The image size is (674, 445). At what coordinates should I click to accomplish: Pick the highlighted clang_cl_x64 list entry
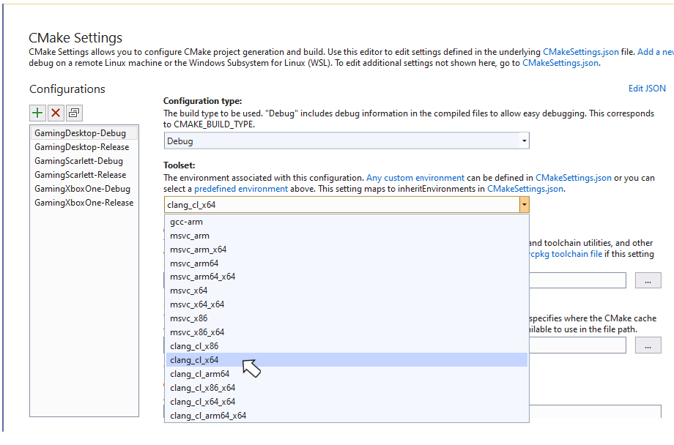click(x=347, y=360)
